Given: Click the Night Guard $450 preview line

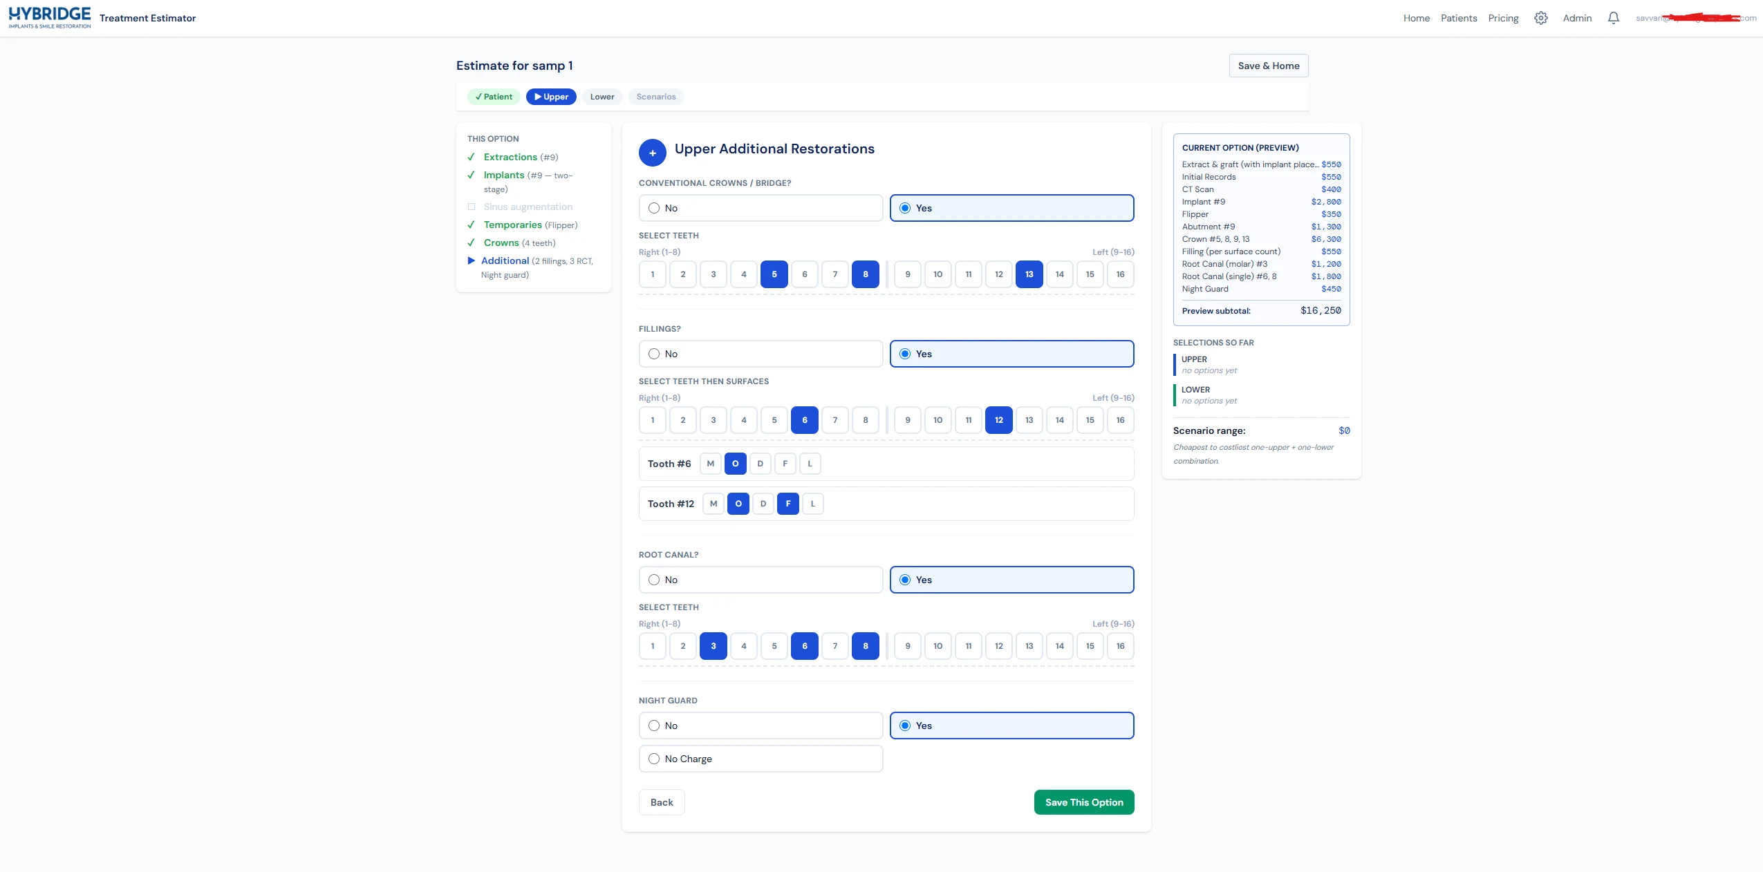Looking at the screenshot, I should click(1261, 289).
